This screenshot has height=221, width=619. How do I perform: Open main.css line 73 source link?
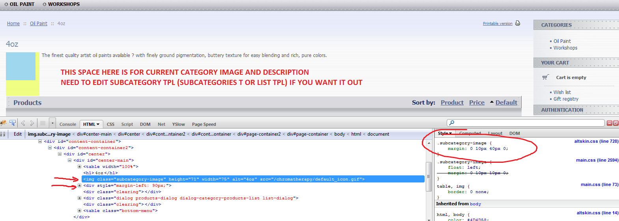tap(599, 184)
